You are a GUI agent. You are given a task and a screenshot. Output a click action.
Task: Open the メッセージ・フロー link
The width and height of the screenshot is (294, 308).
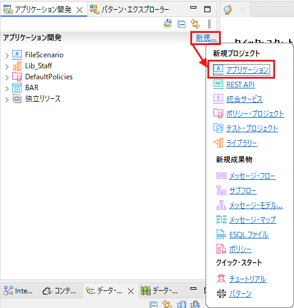[x=253, y=176]
